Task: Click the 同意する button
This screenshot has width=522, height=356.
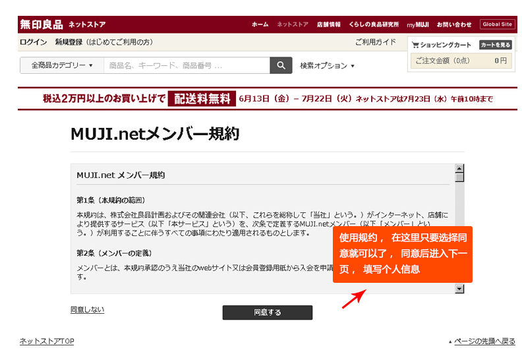Action: pyautogui.click(x=268, y=312)
